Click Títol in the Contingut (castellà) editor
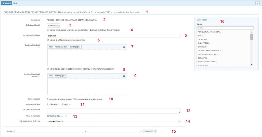262x137 pixels. [x=51, y=47]
